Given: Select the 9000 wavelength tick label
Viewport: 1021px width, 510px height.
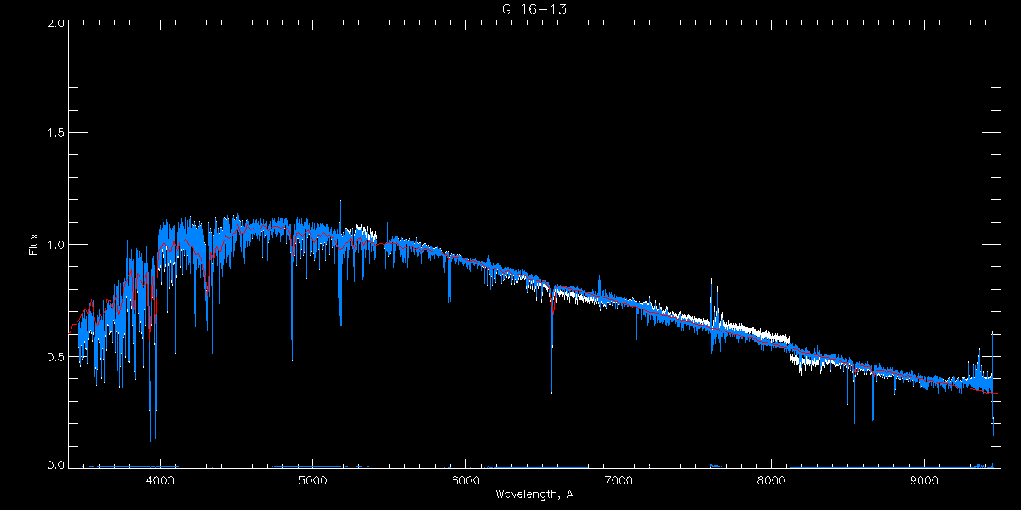Looking at the screenshot, I should point(924,479).
